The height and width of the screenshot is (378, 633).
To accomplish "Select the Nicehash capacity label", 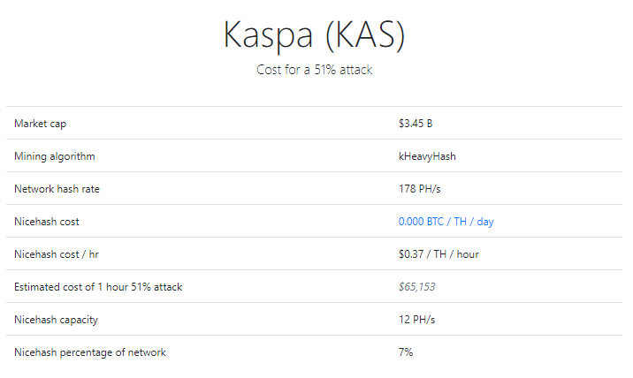I will click(x=56, y=320).
